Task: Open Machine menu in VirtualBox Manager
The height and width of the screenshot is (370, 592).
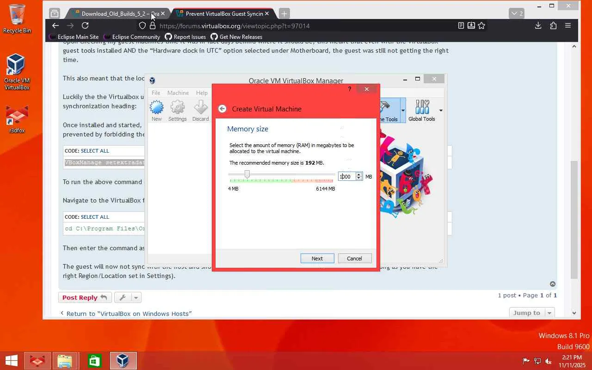Action: click(x=178, y=93)
